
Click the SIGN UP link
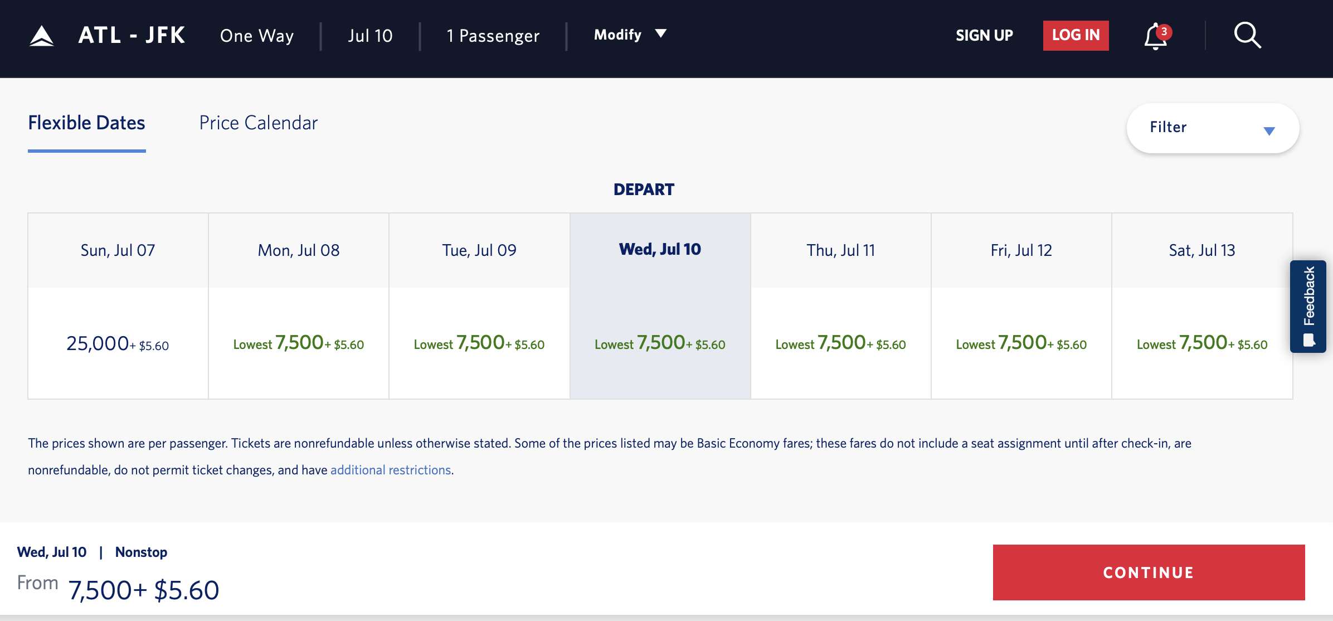pyautogui.click(x=984, y=36)
